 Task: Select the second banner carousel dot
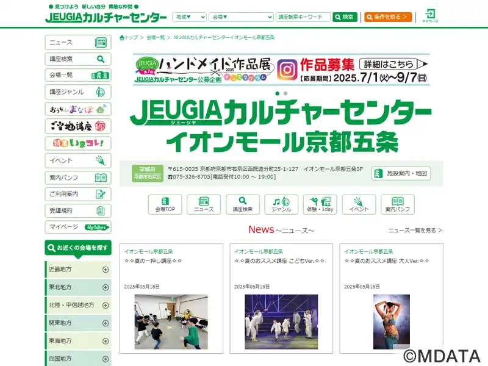click(x=285, y=93)
